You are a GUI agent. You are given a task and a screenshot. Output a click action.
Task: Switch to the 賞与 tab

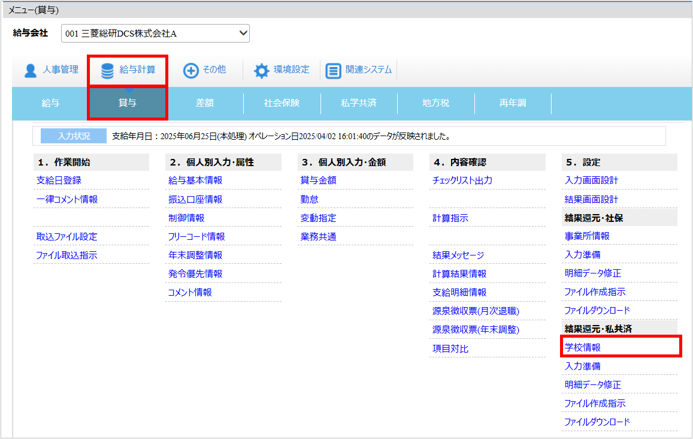(128, 103)
